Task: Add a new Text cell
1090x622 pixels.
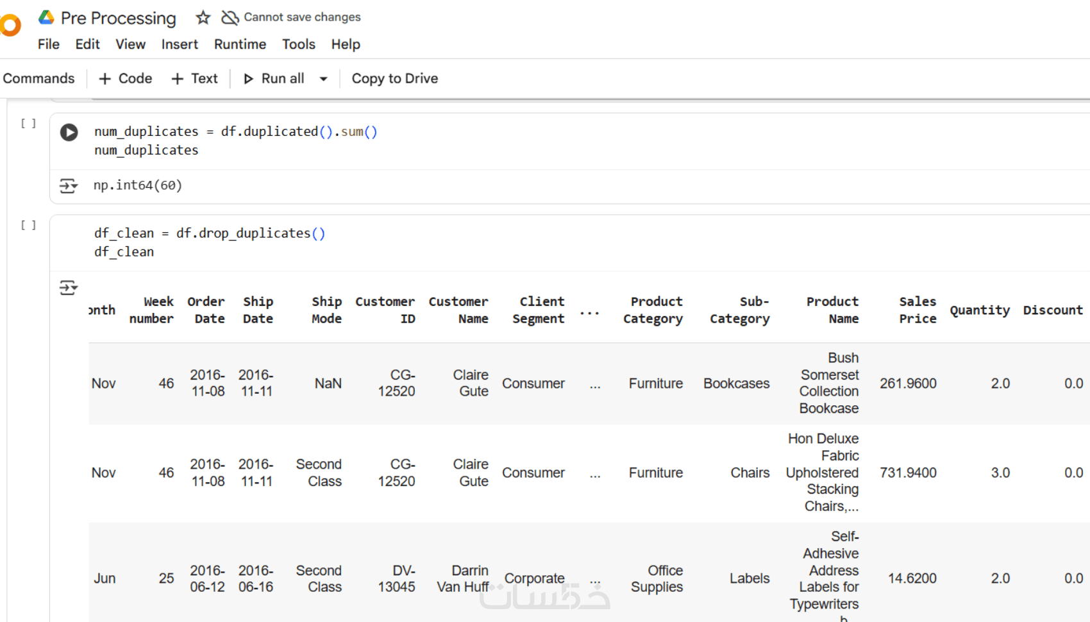Action: point(195,79)
